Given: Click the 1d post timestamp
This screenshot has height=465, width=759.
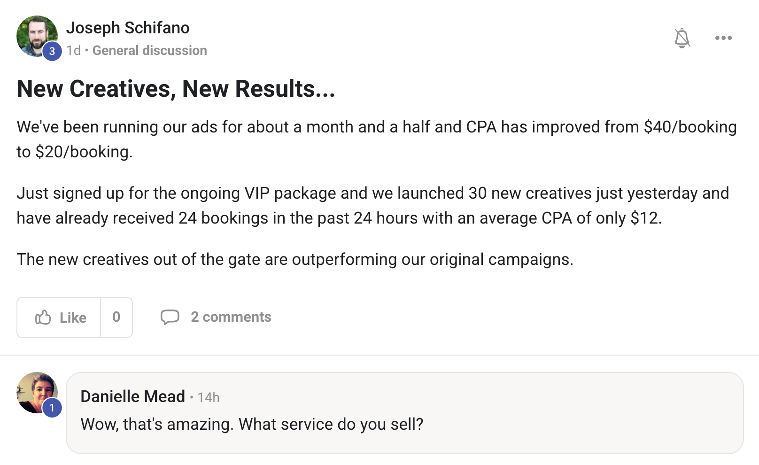Looking at the screenshot, I should [73, 50].
